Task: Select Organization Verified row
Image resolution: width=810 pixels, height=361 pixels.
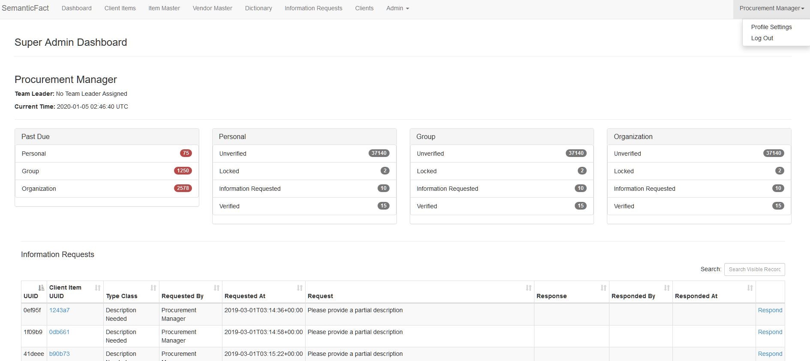Action: pyautogui.click(x=699, y=206)
